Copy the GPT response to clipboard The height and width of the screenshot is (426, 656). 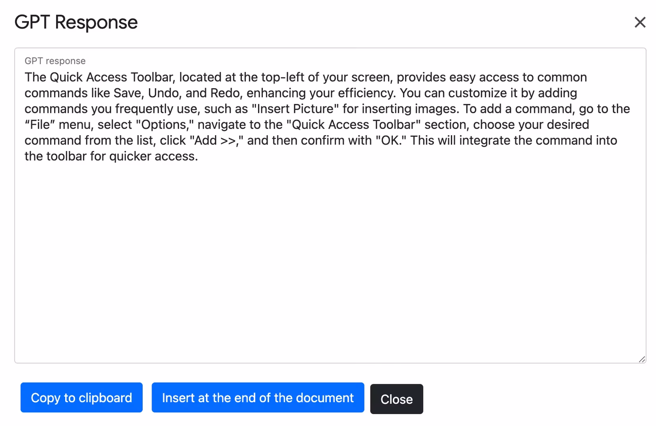pyautogui.click(x=81, y=397)
